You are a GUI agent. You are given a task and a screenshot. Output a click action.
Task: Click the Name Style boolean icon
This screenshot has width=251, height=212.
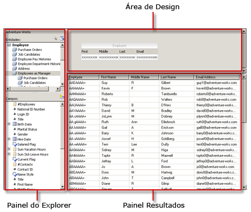15,175
